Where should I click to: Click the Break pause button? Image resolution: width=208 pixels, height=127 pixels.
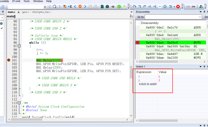tap(165, 7)
